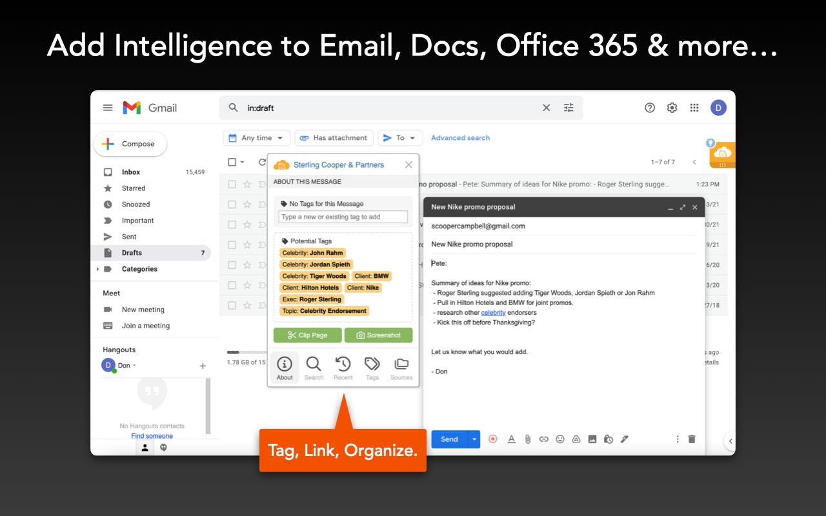Open the Sources tab in extension panel

(x=401, y=368)
